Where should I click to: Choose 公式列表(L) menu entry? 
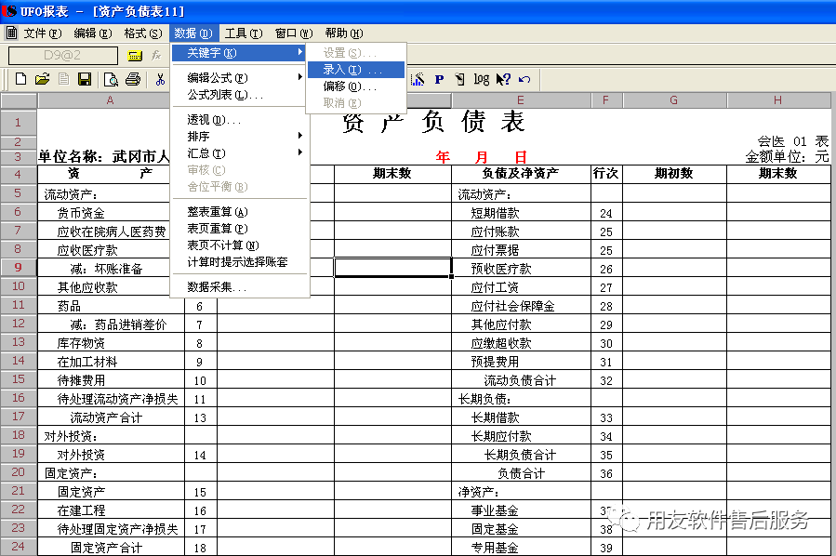pos(239,95)
